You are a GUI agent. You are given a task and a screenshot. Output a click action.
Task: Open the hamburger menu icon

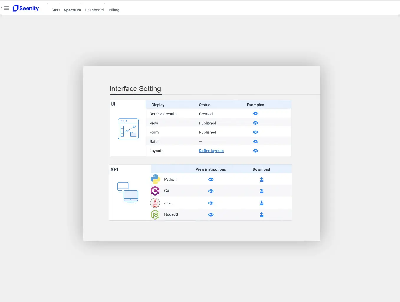tap(6, 8)
